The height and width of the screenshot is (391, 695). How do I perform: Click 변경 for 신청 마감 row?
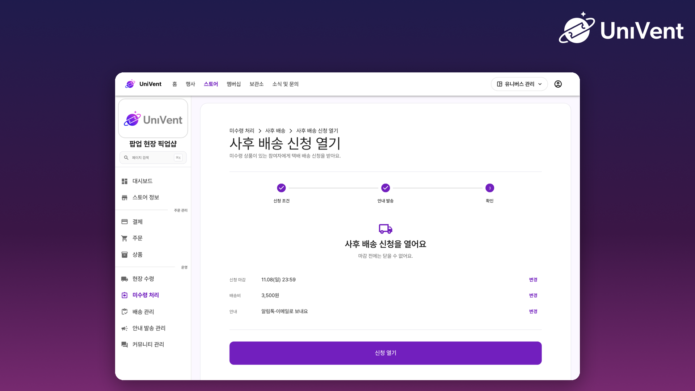pyautogui.click(x=533, y=280)
